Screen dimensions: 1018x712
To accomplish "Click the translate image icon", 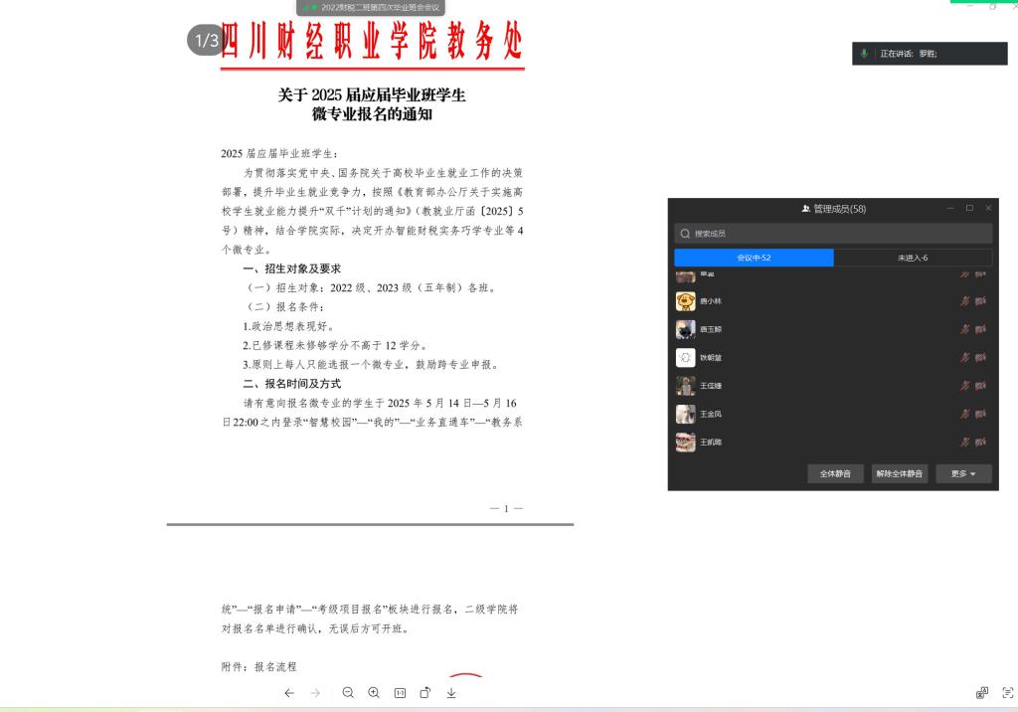I will click(982, 693).
